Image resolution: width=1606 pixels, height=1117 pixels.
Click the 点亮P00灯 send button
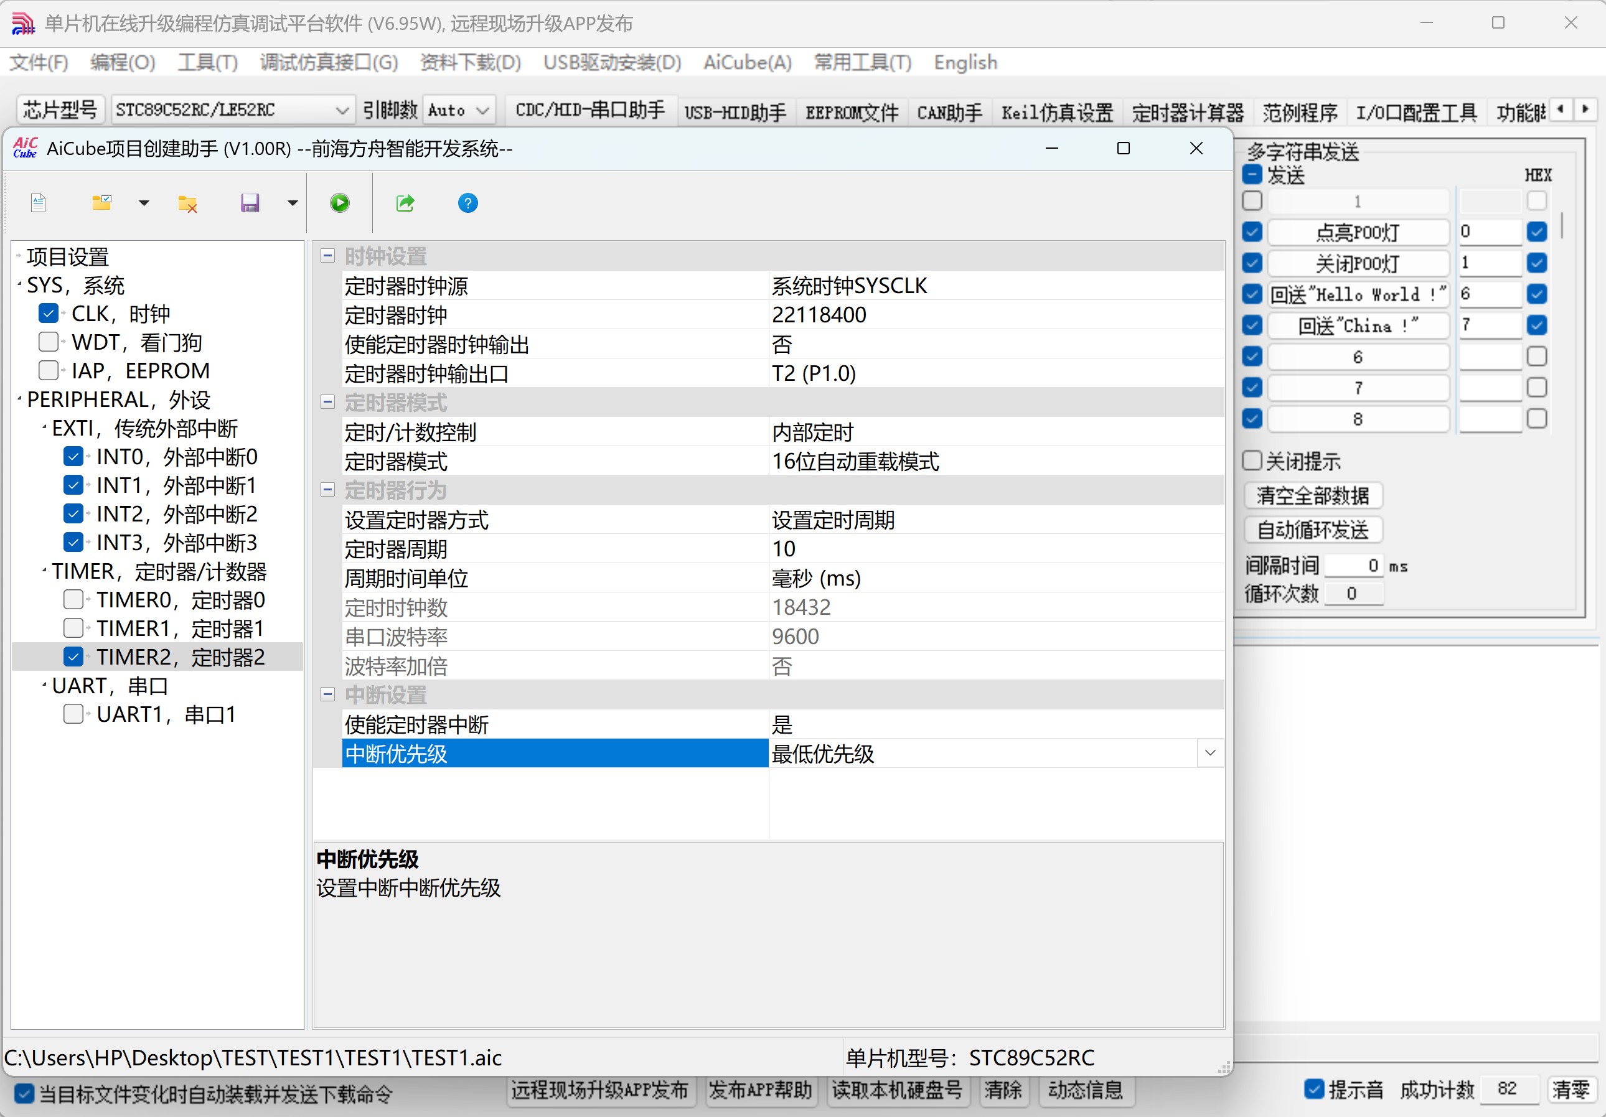(1358, 231)
